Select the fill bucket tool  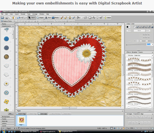pyautogui.click(x=94, y=18)
